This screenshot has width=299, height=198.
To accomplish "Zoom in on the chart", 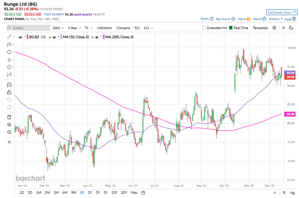I will click(x=9, y=125).
